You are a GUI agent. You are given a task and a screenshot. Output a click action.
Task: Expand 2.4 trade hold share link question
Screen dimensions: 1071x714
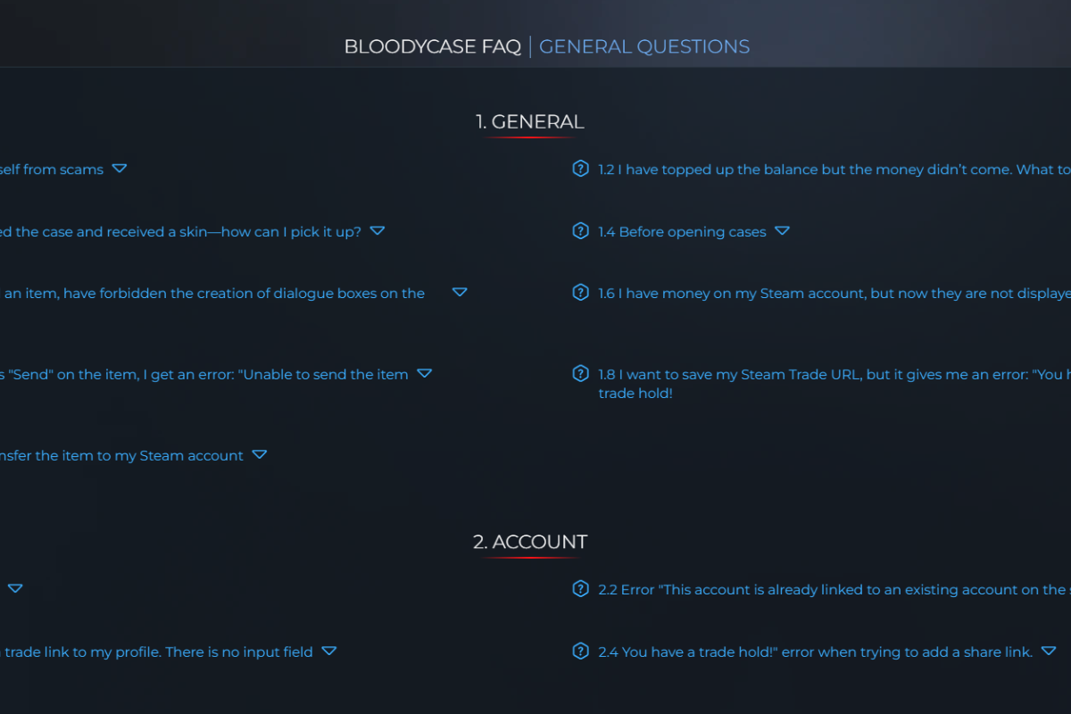tap(1050, 652)
